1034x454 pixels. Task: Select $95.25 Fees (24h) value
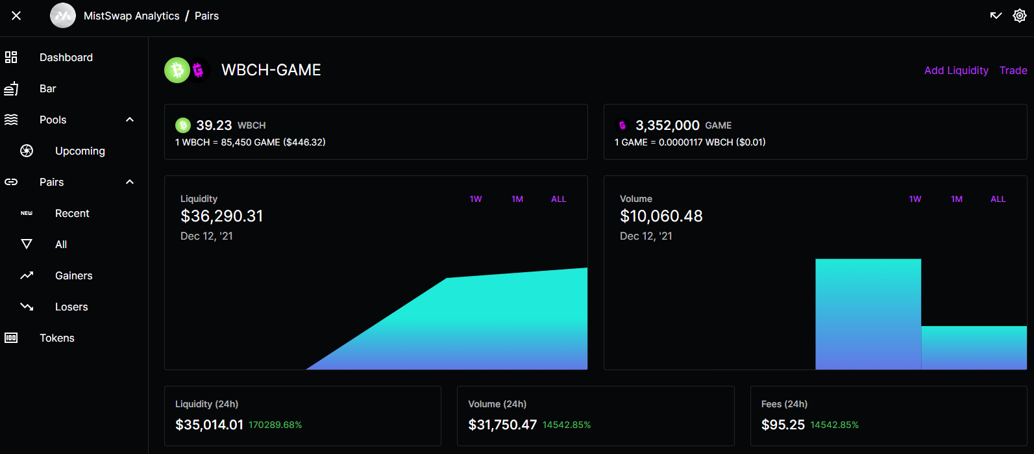[x=783, y=425]
